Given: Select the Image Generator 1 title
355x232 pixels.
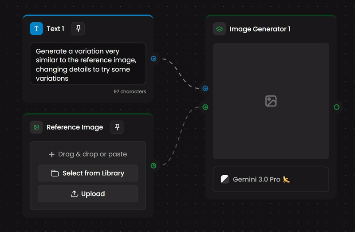Looking at the screenshot, I should coord(260,29).
